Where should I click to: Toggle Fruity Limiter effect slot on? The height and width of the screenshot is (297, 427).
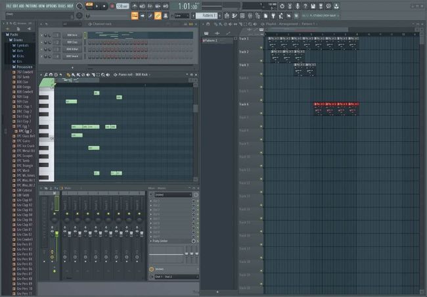point(194,241)
